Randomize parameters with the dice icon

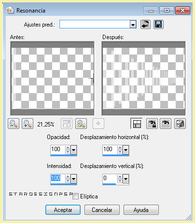(x=180, y=124)
